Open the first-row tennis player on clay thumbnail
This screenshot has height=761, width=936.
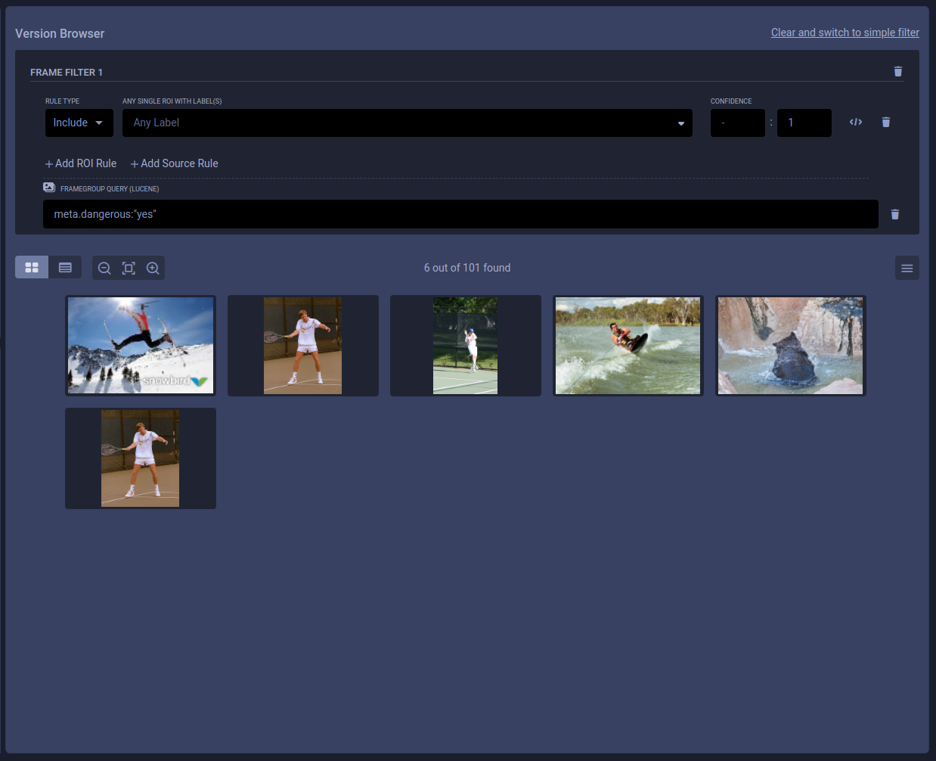pos(303,346)
